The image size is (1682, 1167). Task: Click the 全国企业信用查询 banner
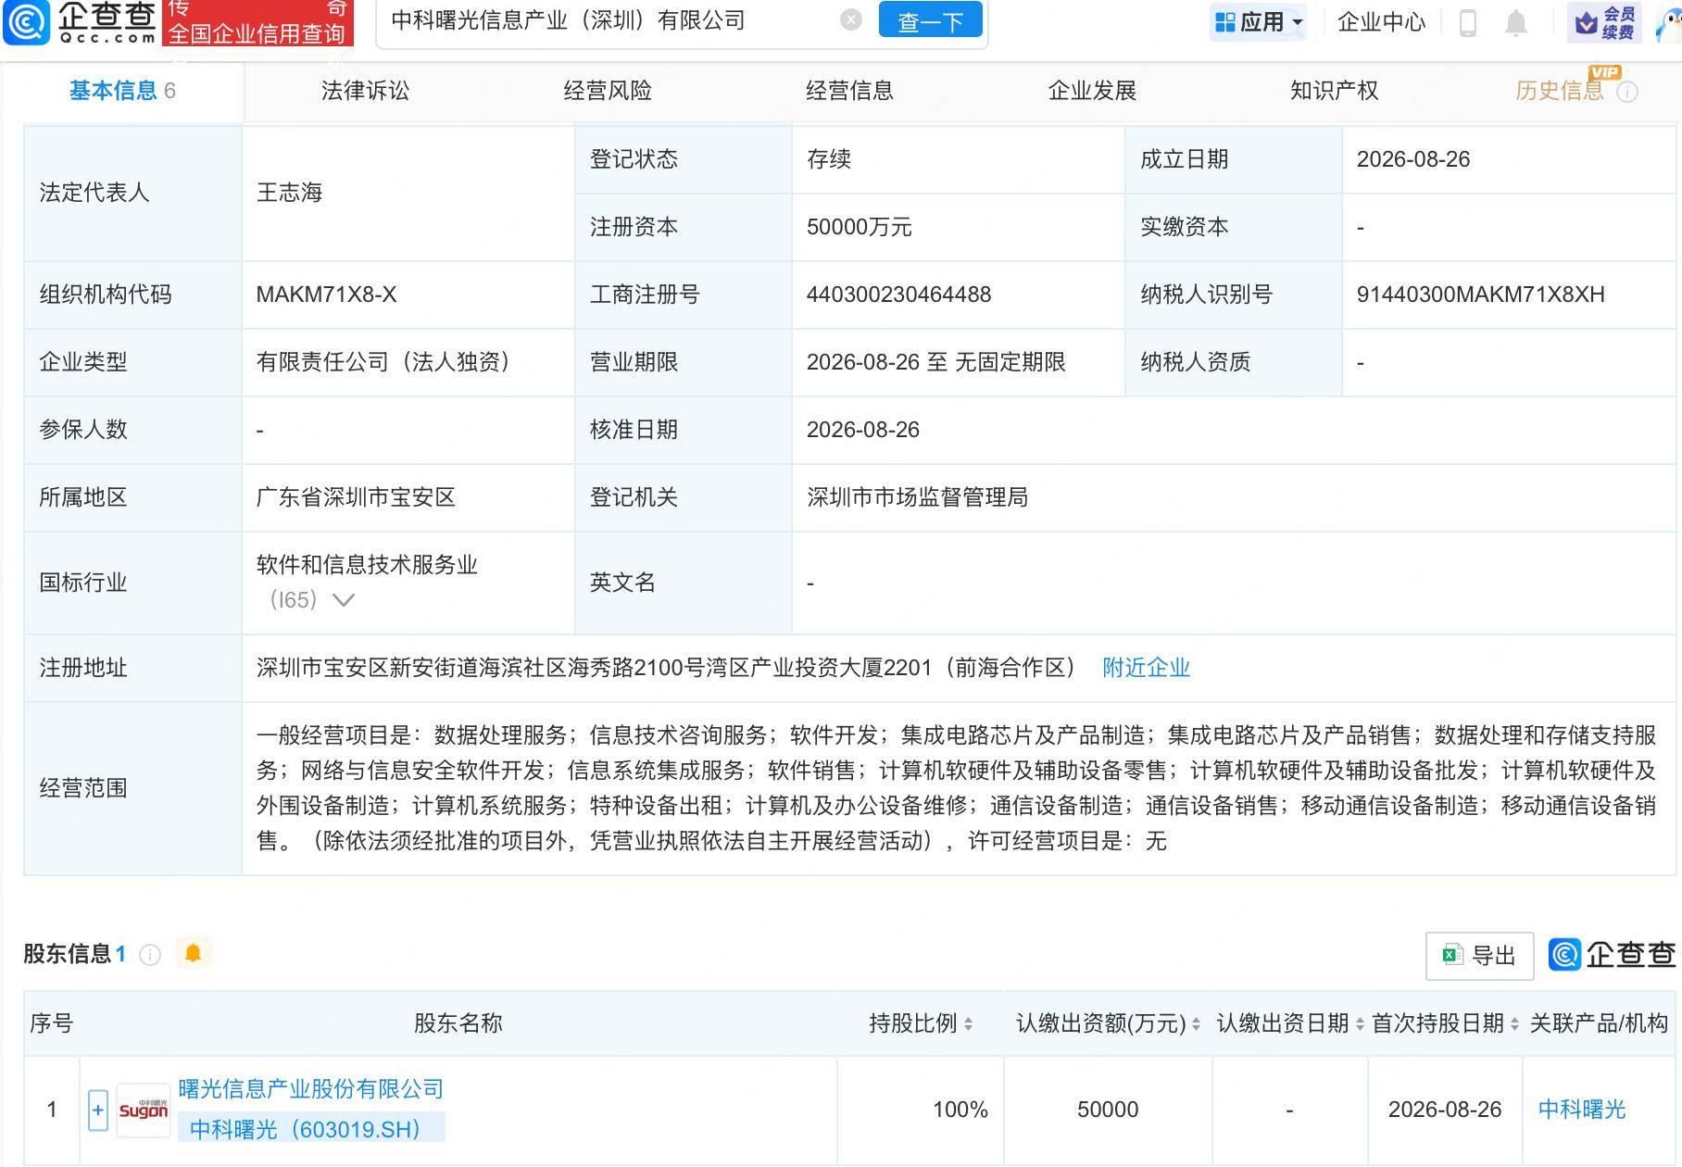(257, 22)
